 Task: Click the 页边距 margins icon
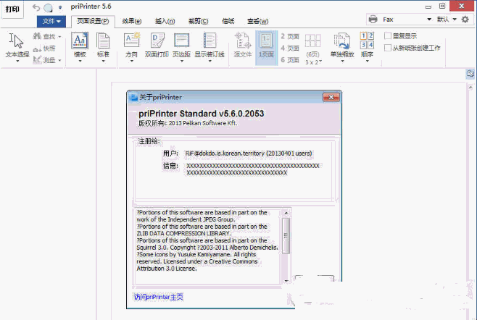click(x=181, y=41)
